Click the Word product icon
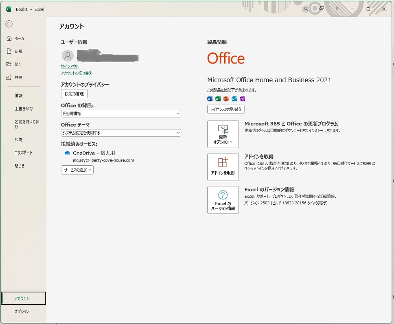Viewport: 394px width, 324px height. pos(210,99)
